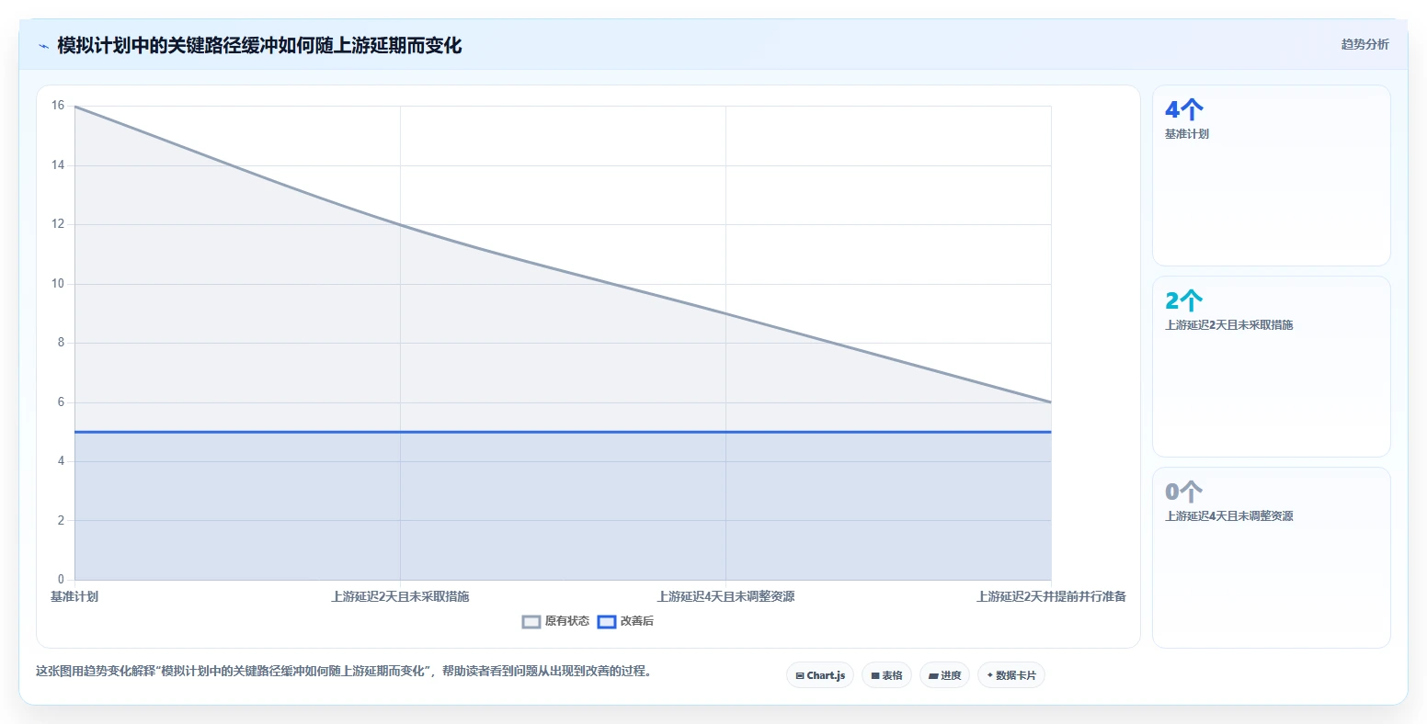The width and height of the screenshot is (1427, 724).
Task: Open the 上游延迟2天且未采取措施 stat card
Action: point(1272,367)
